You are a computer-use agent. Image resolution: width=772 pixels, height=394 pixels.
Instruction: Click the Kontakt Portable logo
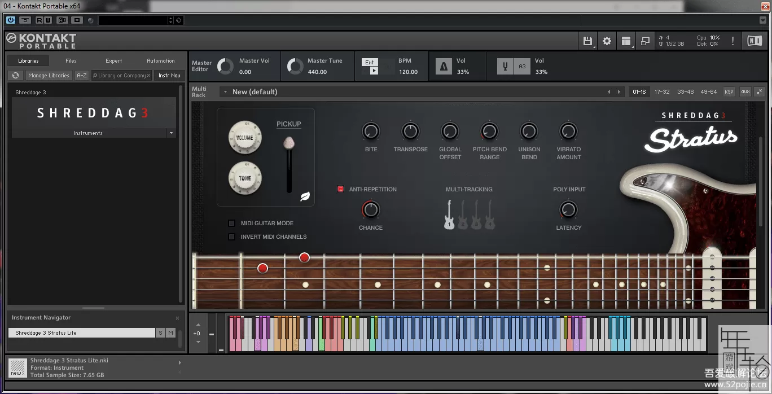41,41
